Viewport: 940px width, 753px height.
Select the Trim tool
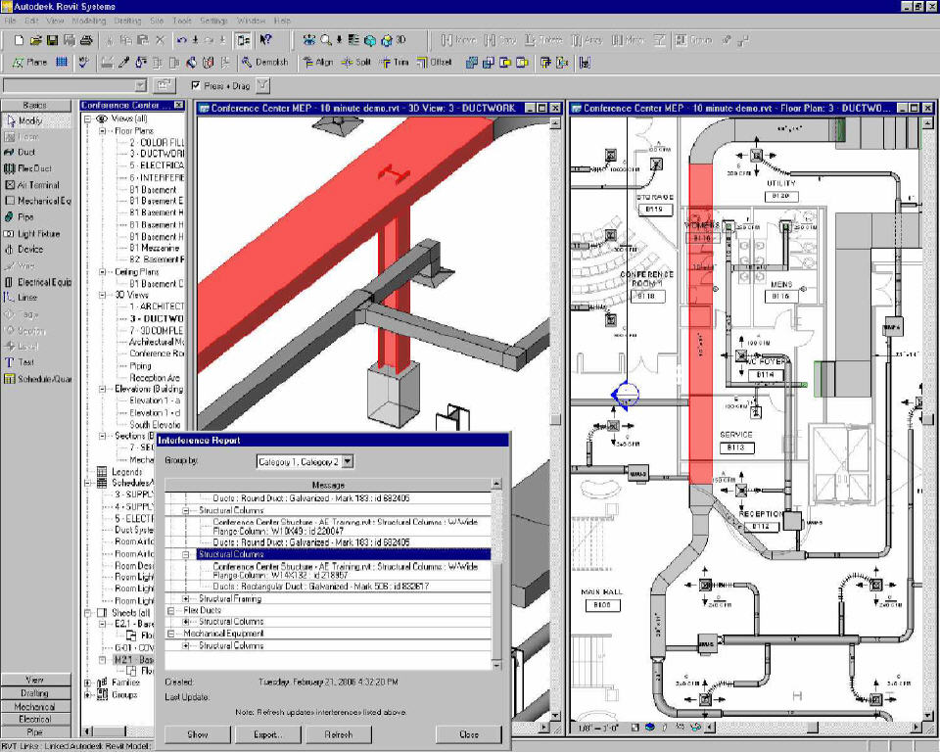tap(395, 62)
